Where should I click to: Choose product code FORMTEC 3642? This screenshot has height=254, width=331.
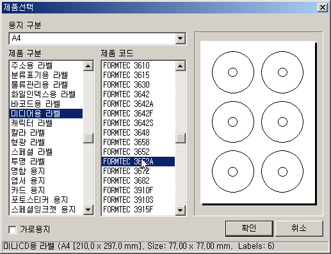click(138, 94)
